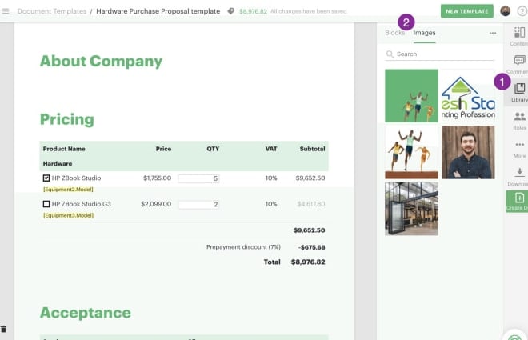Viewport: 528px width, 340px height.
Task: Click the About Company heading
Action: click(x=101, y=62)
